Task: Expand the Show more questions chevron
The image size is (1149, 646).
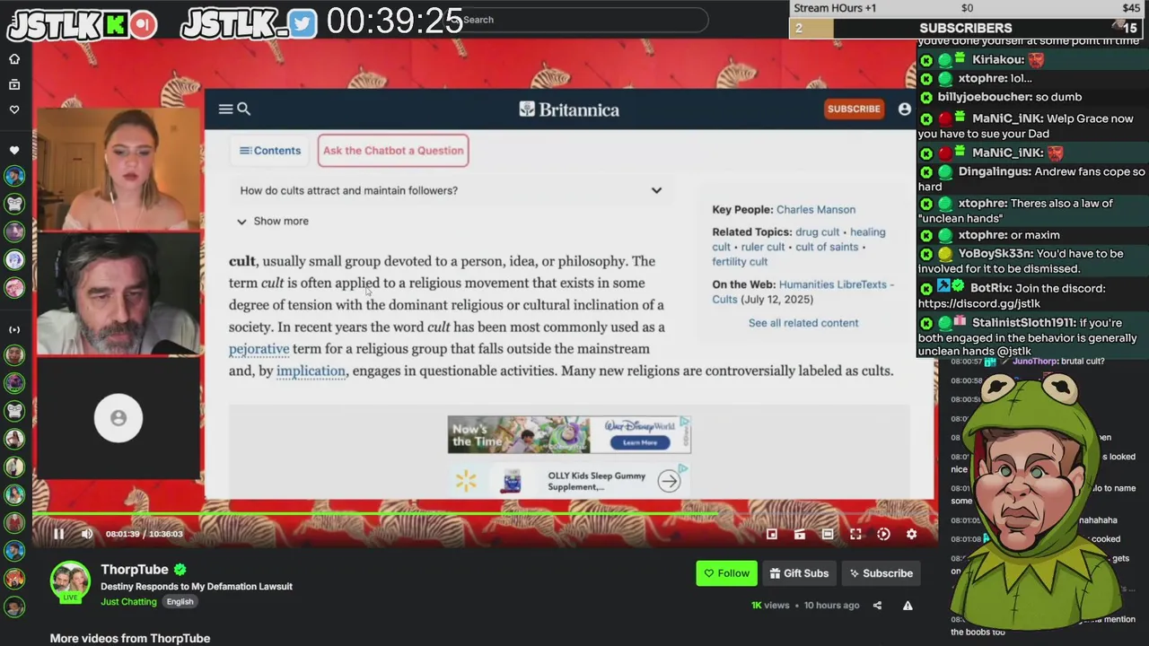Action: pyautogui.click(x=241, y=222)
